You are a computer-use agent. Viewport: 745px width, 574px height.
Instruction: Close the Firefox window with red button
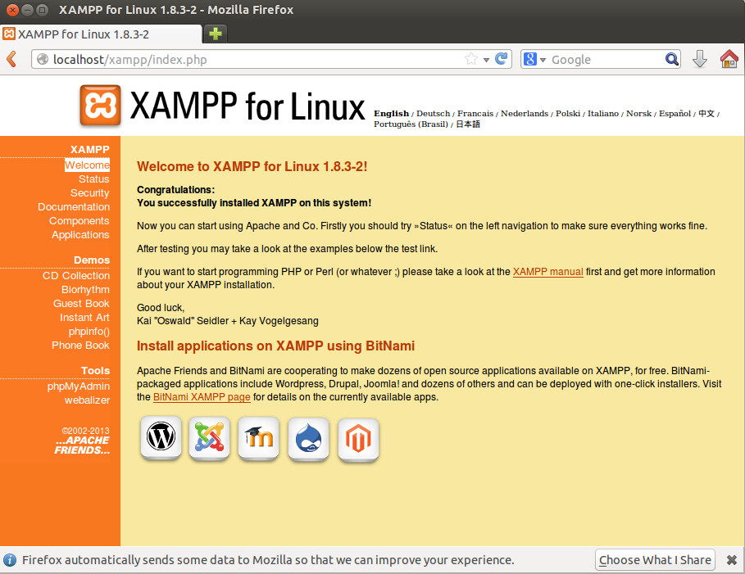point(13,10)
